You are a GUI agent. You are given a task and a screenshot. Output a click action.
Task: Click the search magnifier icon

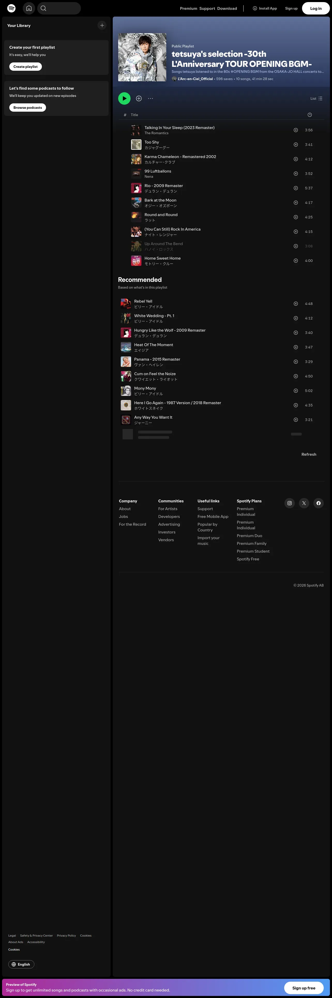(44, 8)
